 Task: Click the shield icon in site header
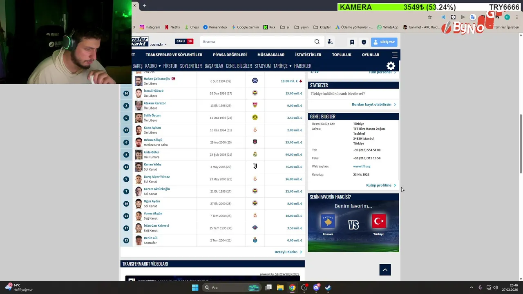tap(364, 42)
